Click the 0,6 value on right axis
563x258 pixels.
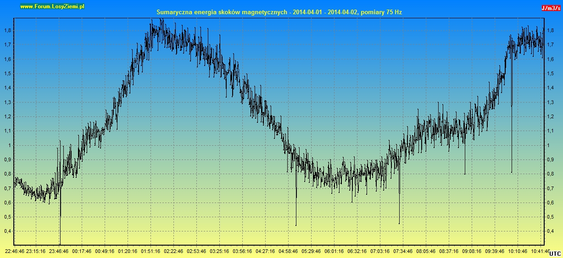550,203
